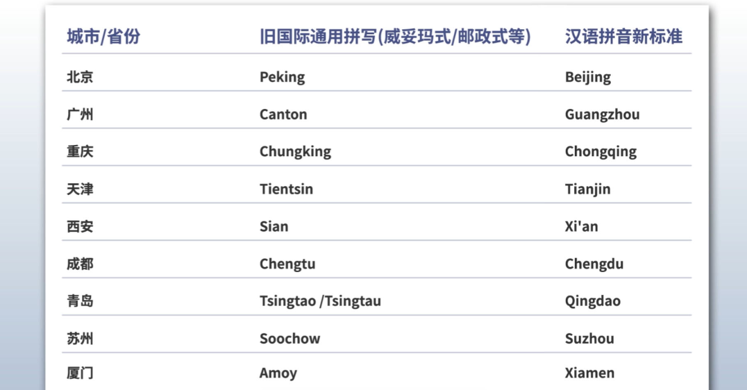Click the Soochow old spelling
This screenshot has width=747, height=390.
click(x=289, y=339)
